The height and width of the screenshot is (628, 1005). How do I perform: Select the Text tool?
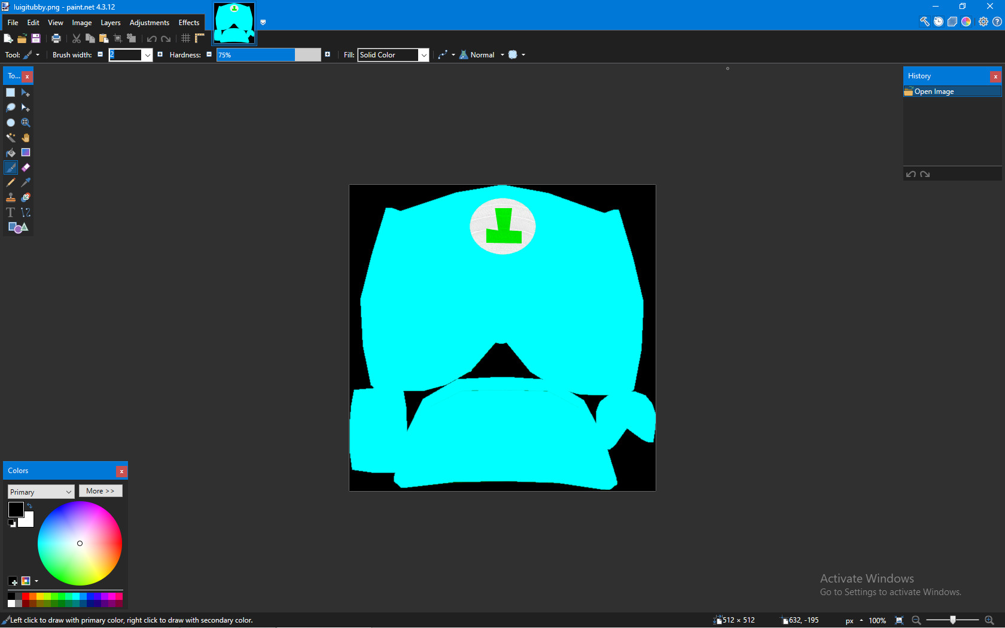tap(10, 212)
